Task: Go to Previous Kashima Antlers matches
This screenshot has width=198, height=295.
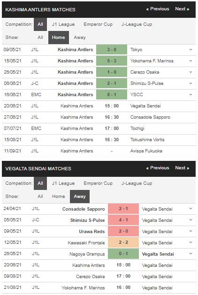Action: (x=158, y=9)
